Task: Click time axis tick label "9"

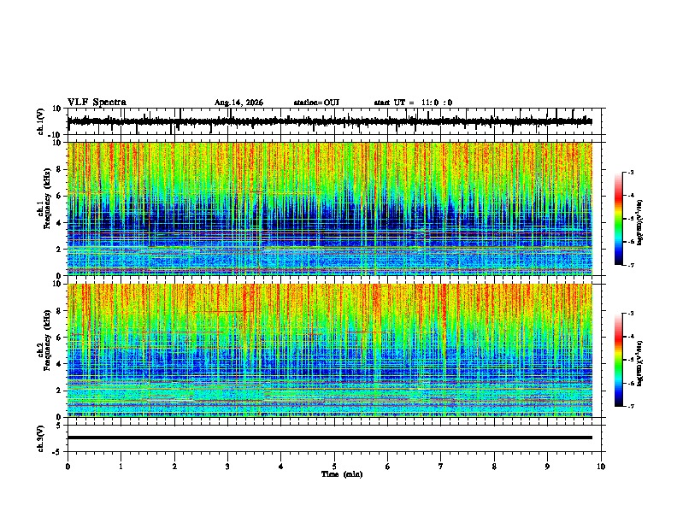Action: [547, 467]
